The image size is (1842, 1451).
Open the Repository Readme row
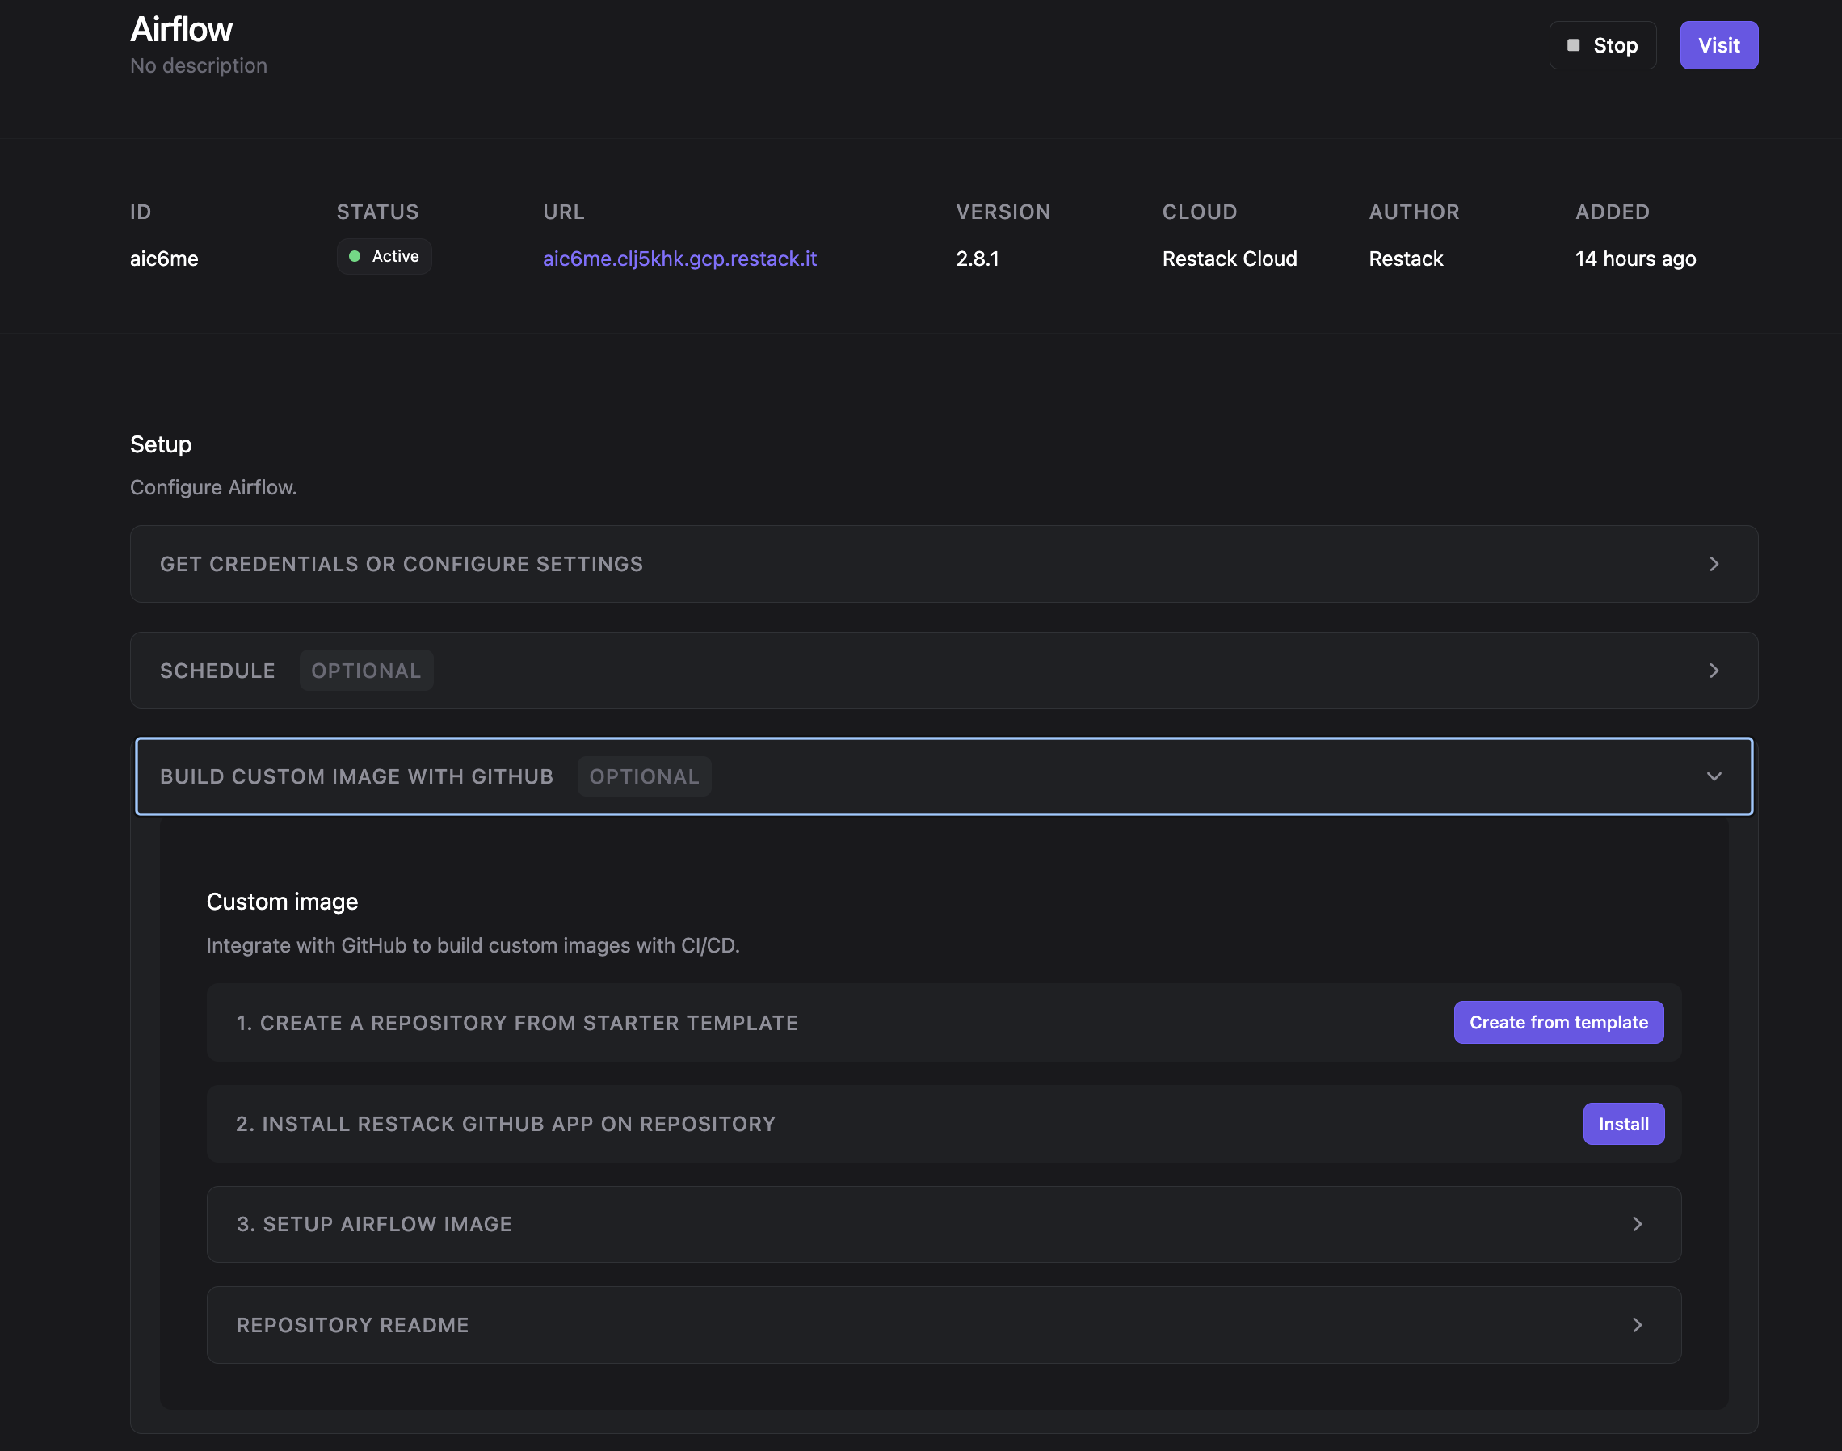coord(351,1325)
